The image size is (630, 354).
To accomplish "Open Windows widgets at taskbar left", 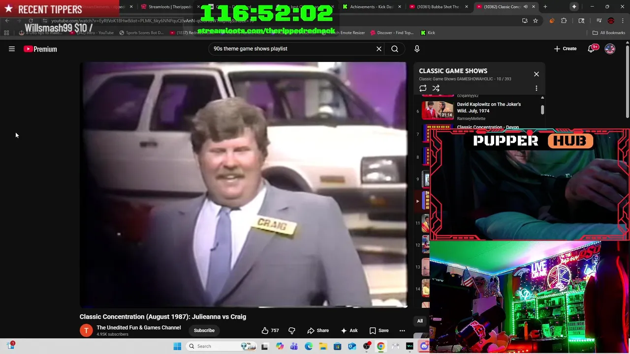I will tap(10, 346).
